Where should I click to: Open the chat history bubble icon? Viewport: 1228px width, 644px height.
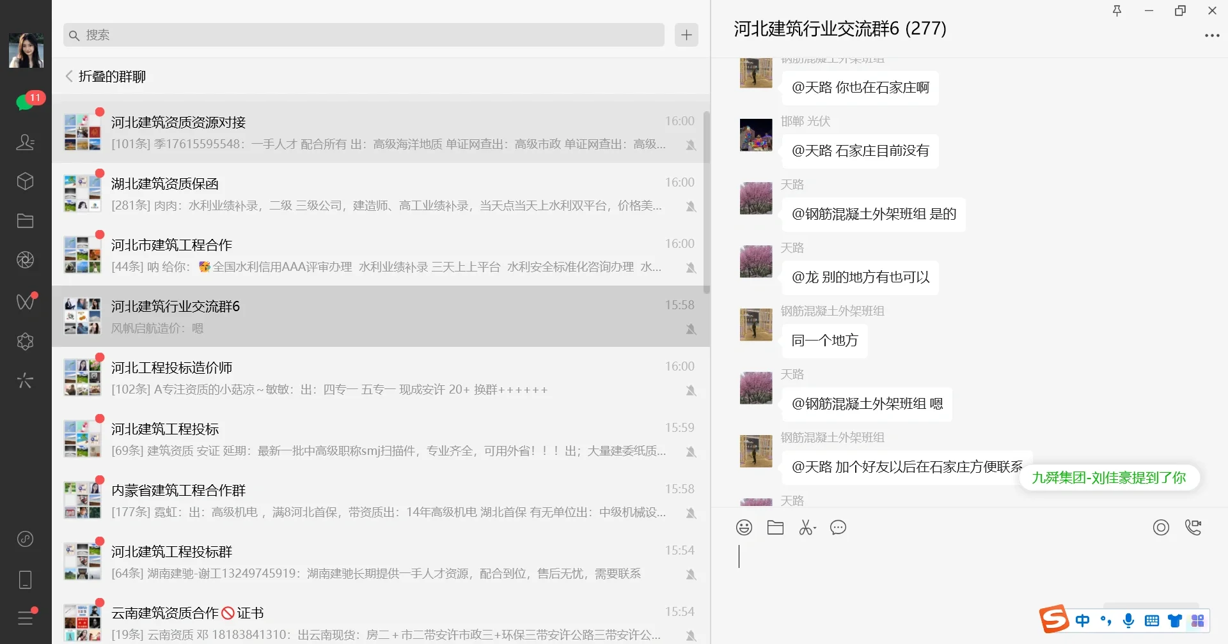(838, 527)
